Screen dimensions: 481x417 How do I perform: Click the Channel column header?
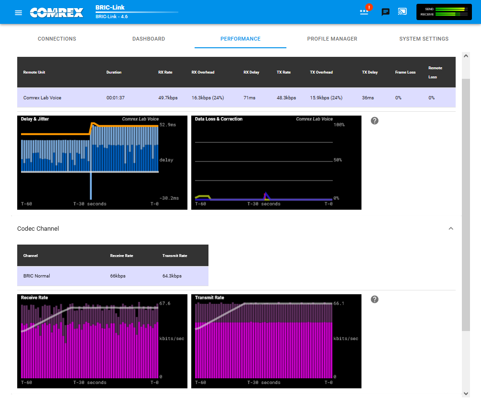[31, 256]
